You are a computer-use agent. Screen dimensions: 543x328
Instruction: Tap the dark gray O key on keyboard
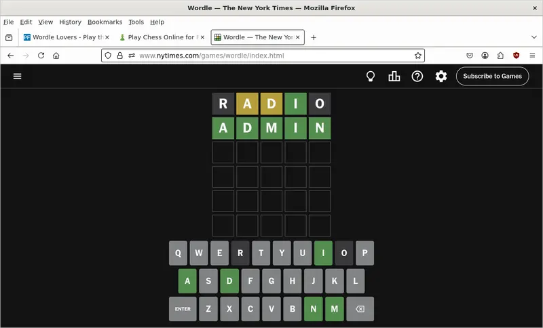[344, 253]
